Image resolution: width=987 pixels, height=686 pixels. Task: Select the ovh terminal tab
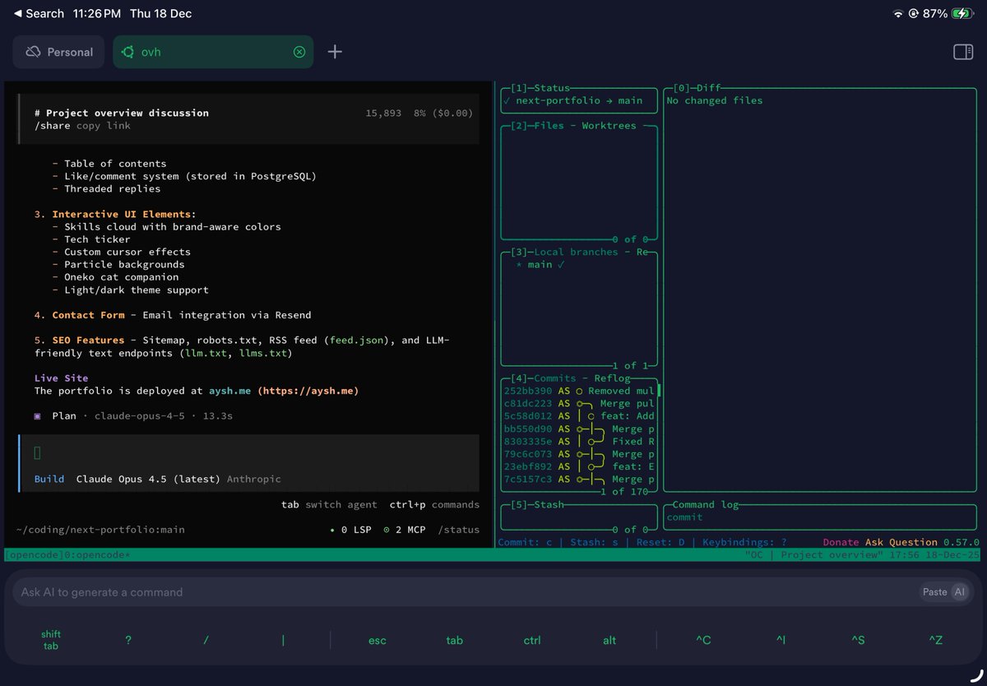pos(213,52)
